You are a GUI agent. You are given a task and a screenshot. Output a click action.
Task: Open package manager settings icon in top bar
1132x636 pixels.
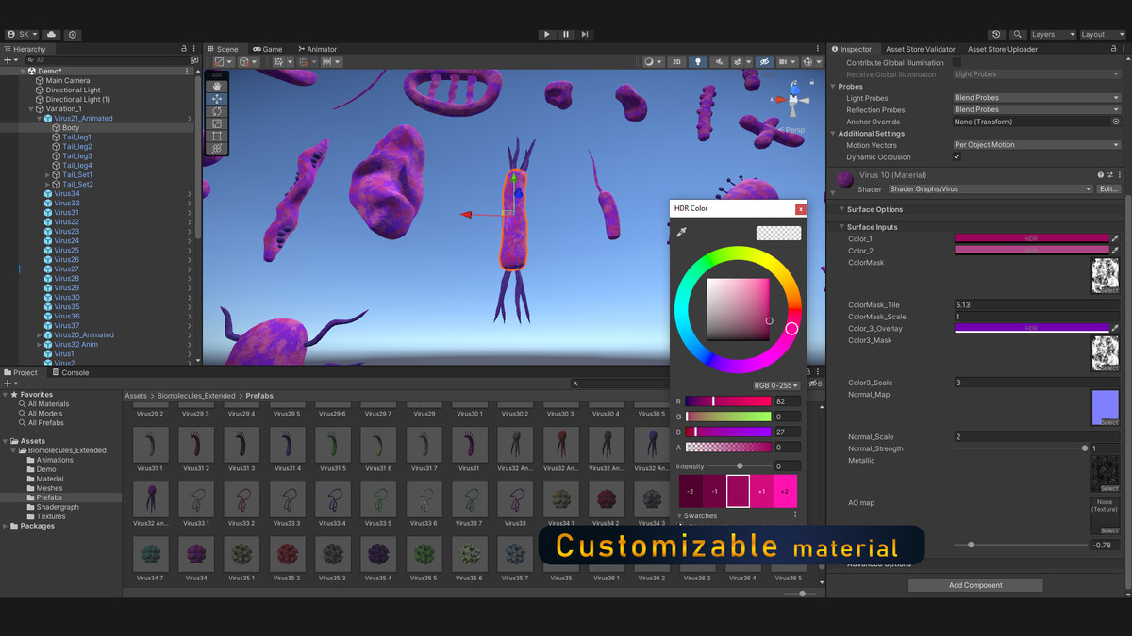coord(73,35)
